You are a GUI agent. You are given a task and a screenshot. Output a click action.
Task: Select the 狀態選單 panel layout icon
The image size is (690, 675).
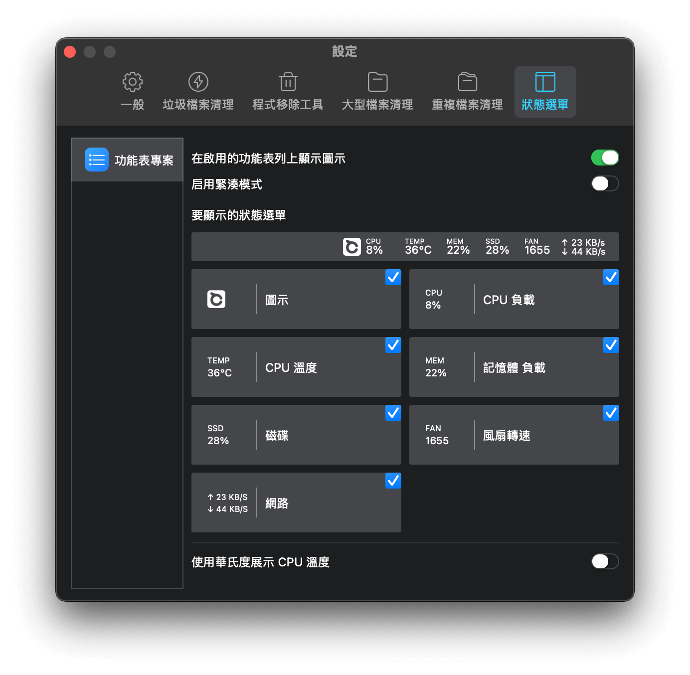click(545, 82)
